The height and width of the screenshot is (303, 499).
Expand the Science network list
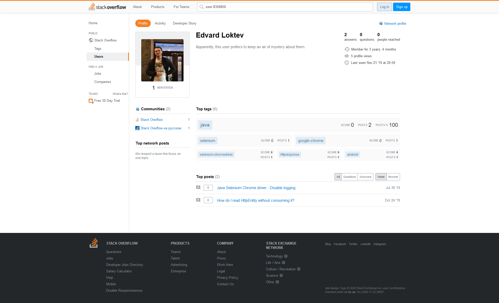pos(281,275)
